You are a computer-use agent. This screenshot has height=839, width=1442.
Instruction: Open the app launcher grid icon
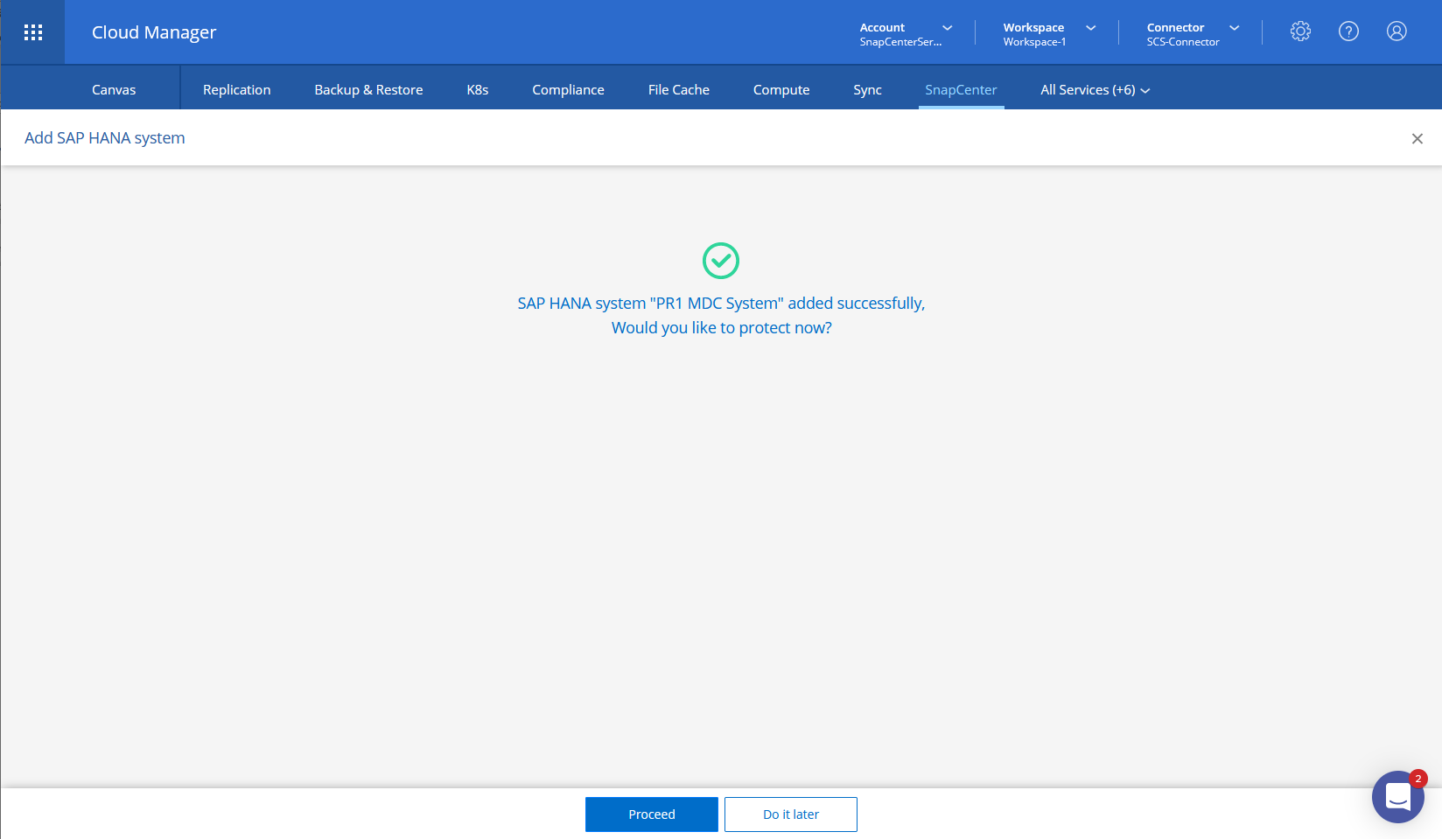33,32
